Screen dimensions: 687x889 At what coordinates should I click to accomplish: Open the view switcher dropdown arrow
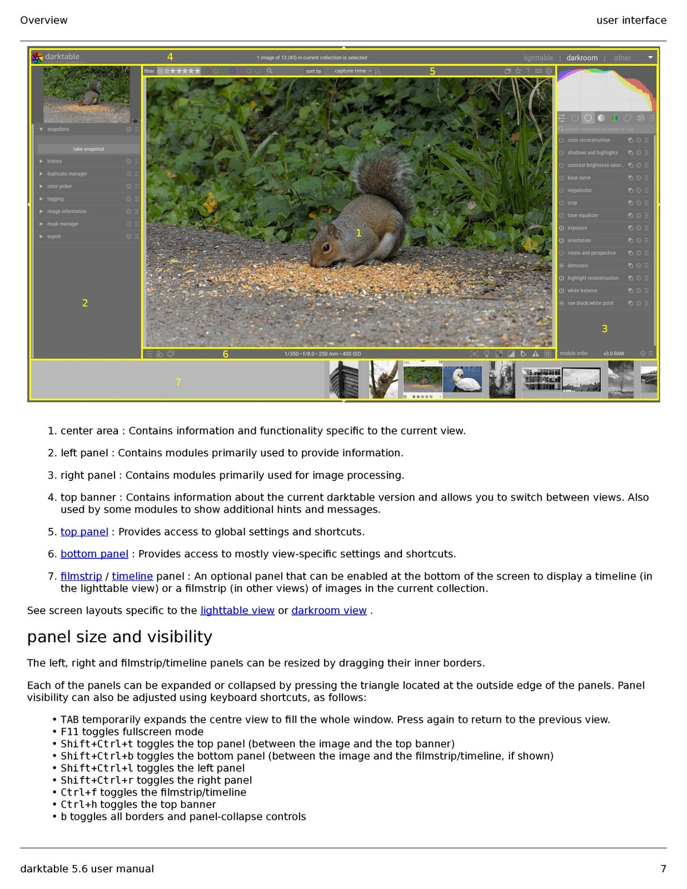click(650, 58)
